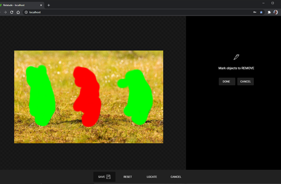Minimize the browser window
Viewport: 281px width, 184px height.
(x=263, y=3)
